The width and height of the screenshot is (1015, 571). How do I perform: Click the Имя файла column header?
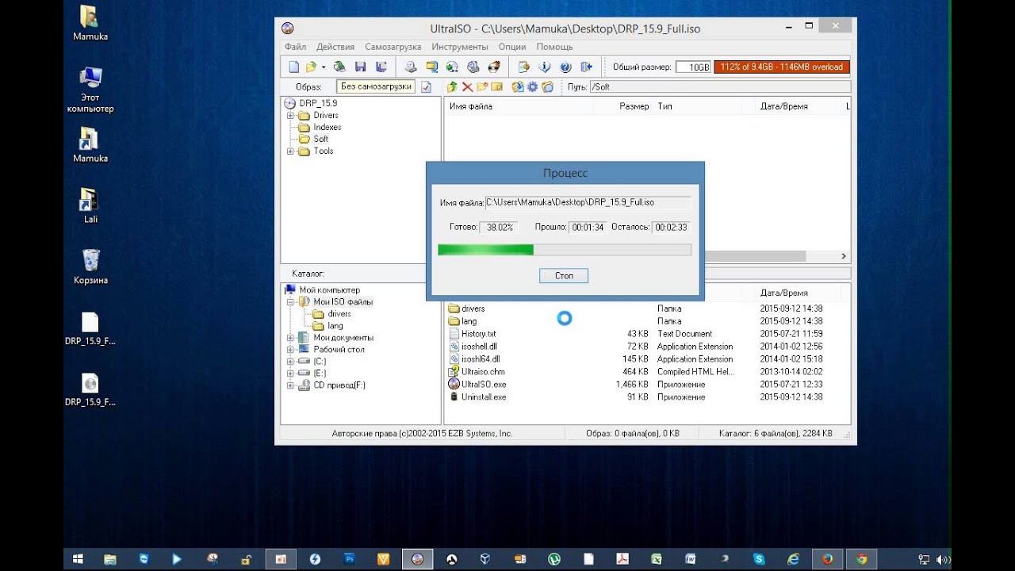pyautogui.click(x=471, y=106)
